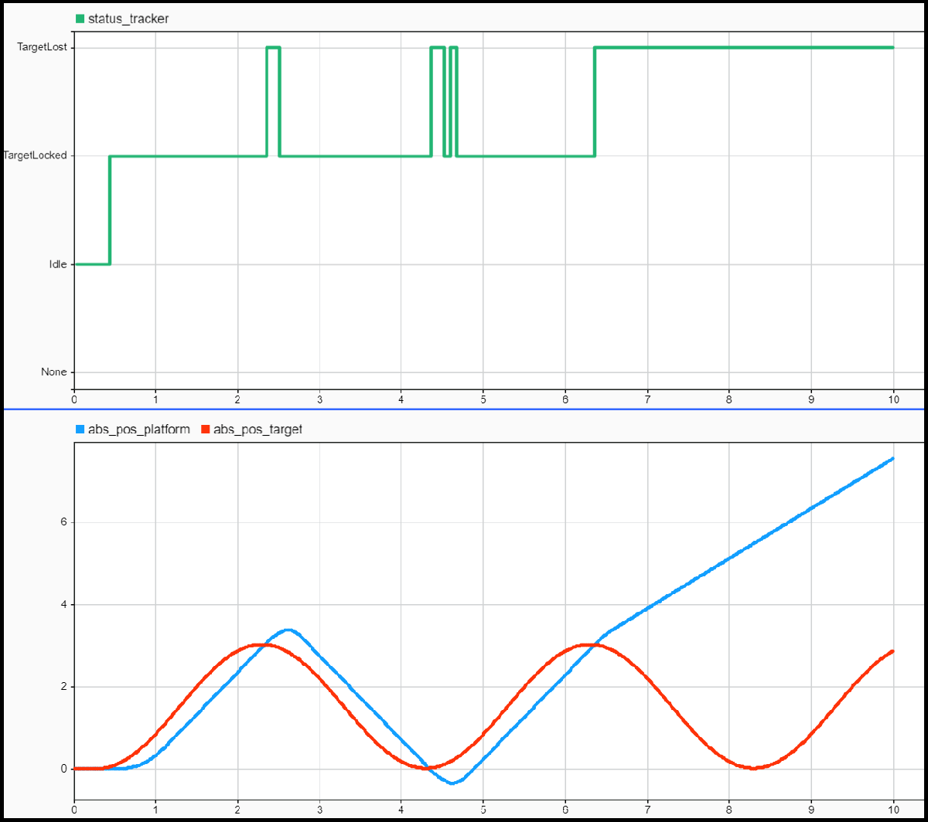The width and height of the screenshot is (928, 822).
Task: Toggle visibility of the abs_pos_platform signal
Action: (78, 429)
